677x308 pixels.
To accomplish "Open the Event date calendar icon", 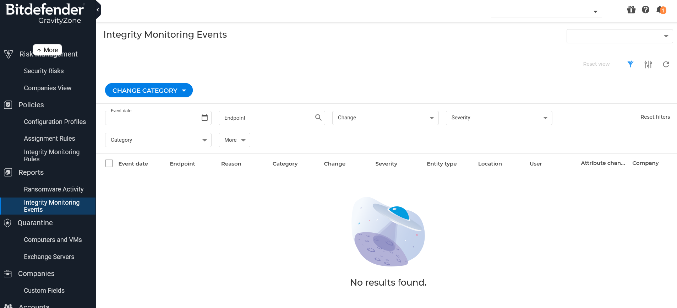I will coord(204,118).
